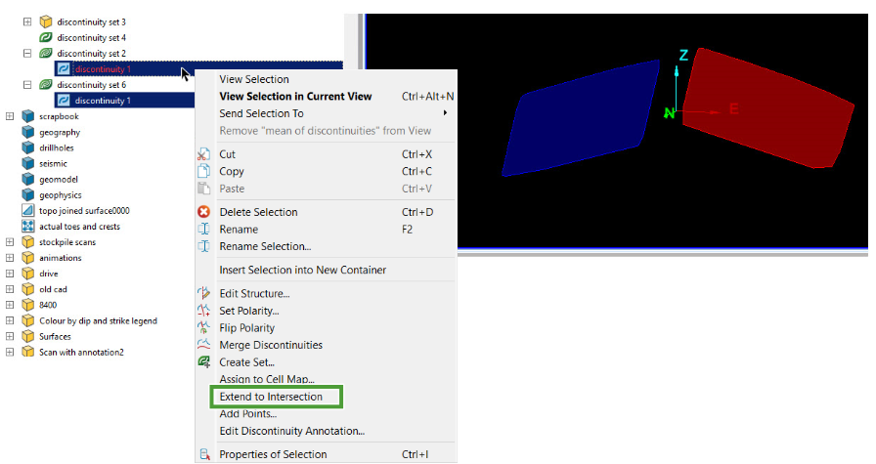The width and height of the screenshot is (876, 464).
Task: Click the Rename icon next to F2
Action: (x=204, y=230)
